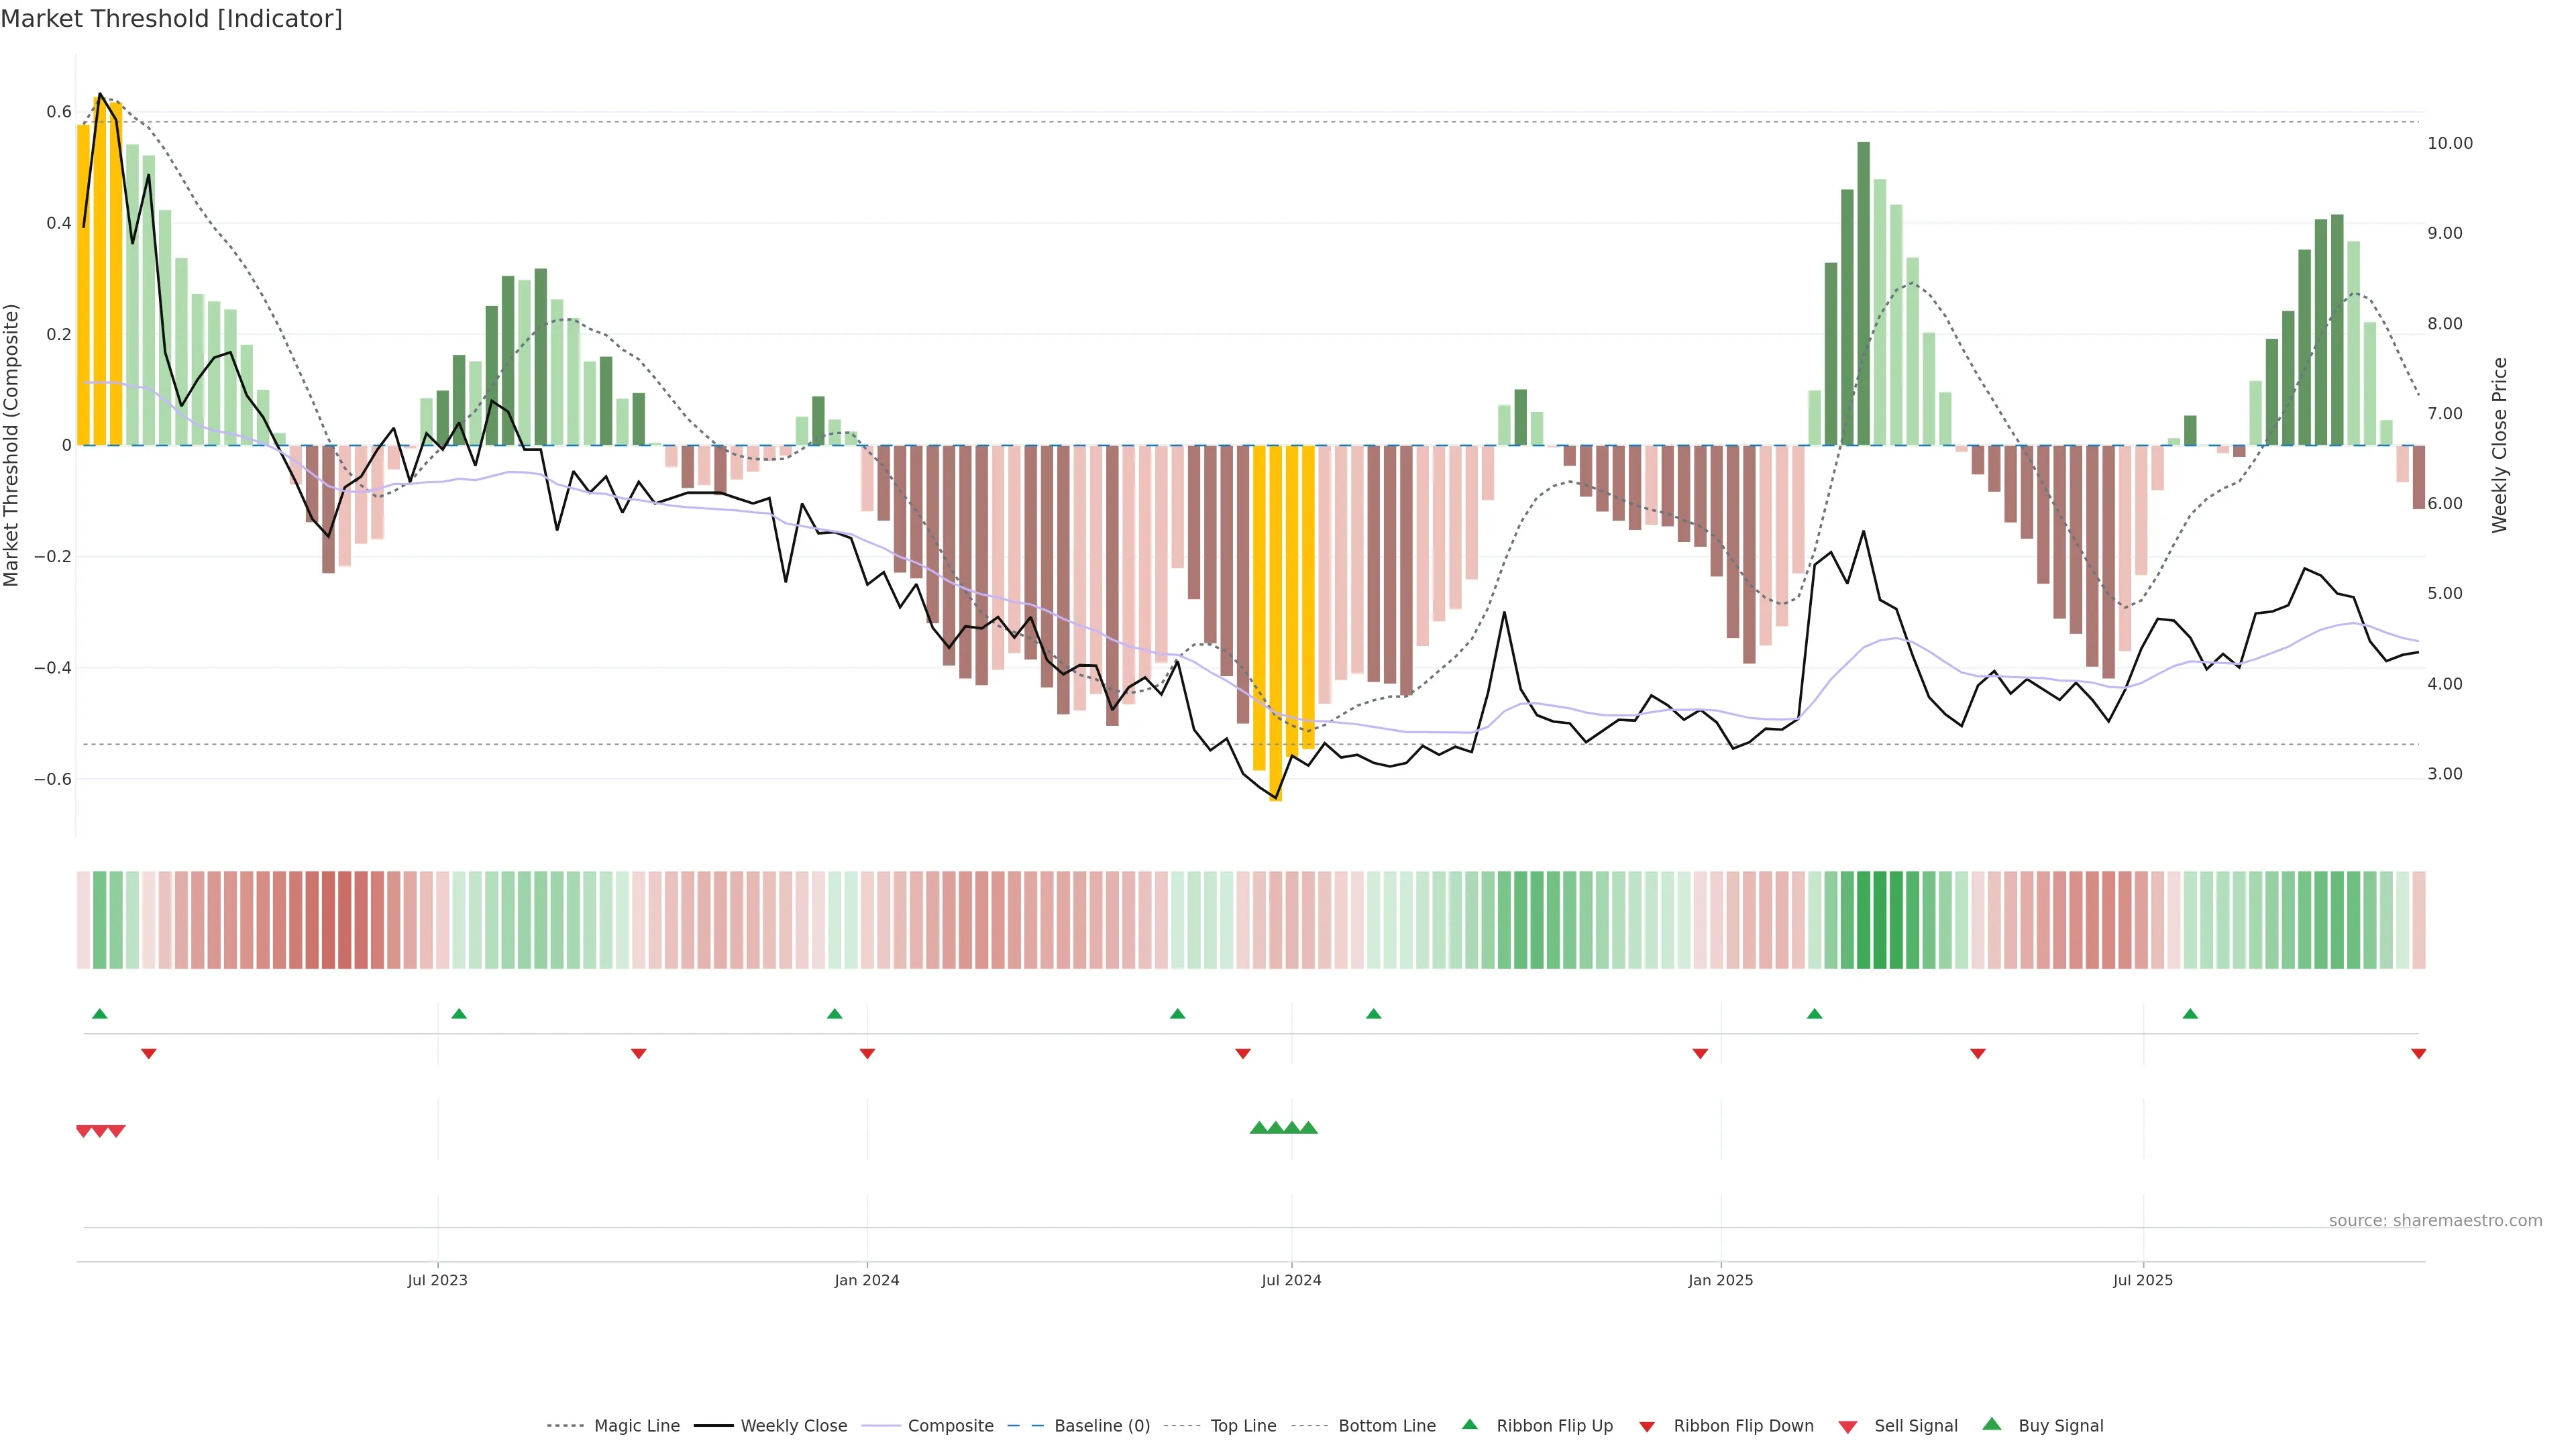
Task: Click the Sell Signal legend marker icon
Action: (1847, 1426)
